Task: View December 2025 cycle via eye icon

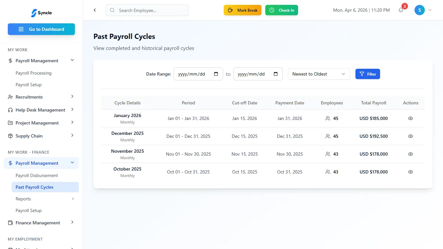Action: tap(410, 136)
